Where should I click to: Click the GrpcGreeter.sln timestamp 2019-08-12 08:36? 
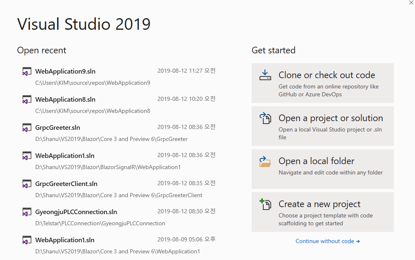tap(187, 127)
